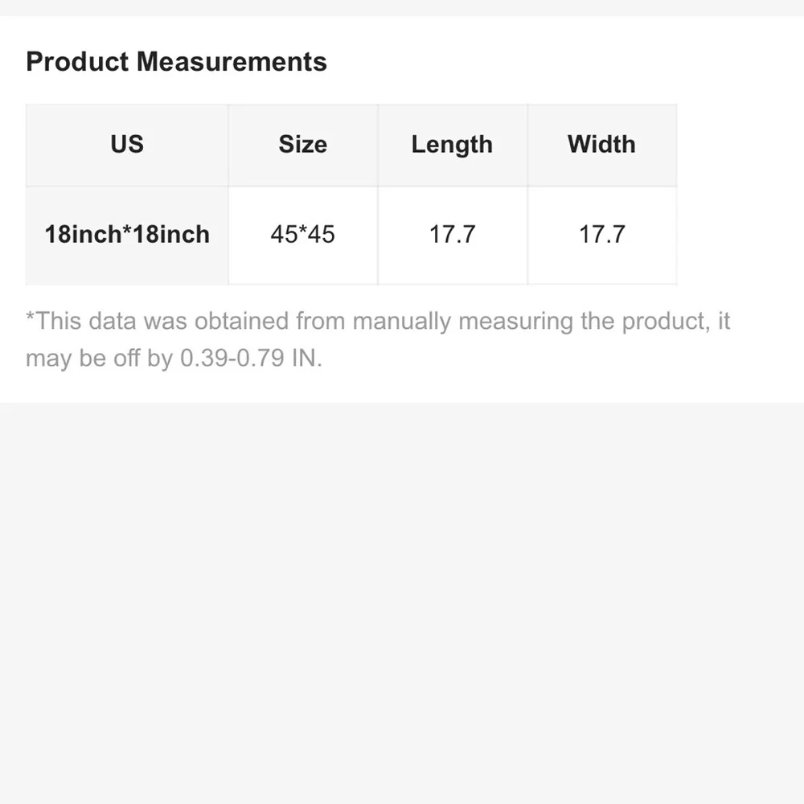Screen dimensions: 804x804
Task: Click the Length column header
Action: tap(452, 145)
